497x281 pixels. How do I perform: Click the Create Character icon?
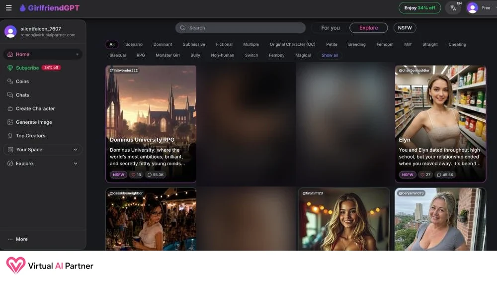[x=10, y=109]
